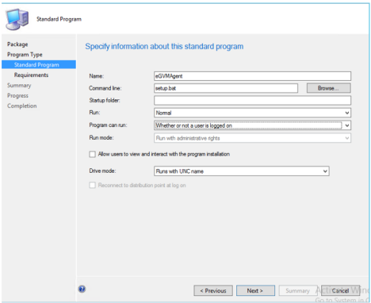Viewport: 371px width, 303px height.
Task: Click the Browse button
Action: 328,88
